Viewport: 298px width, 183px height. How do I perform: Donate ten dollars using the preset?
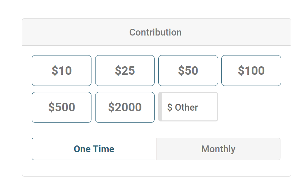pyautogui.click(x=61, y=70)
